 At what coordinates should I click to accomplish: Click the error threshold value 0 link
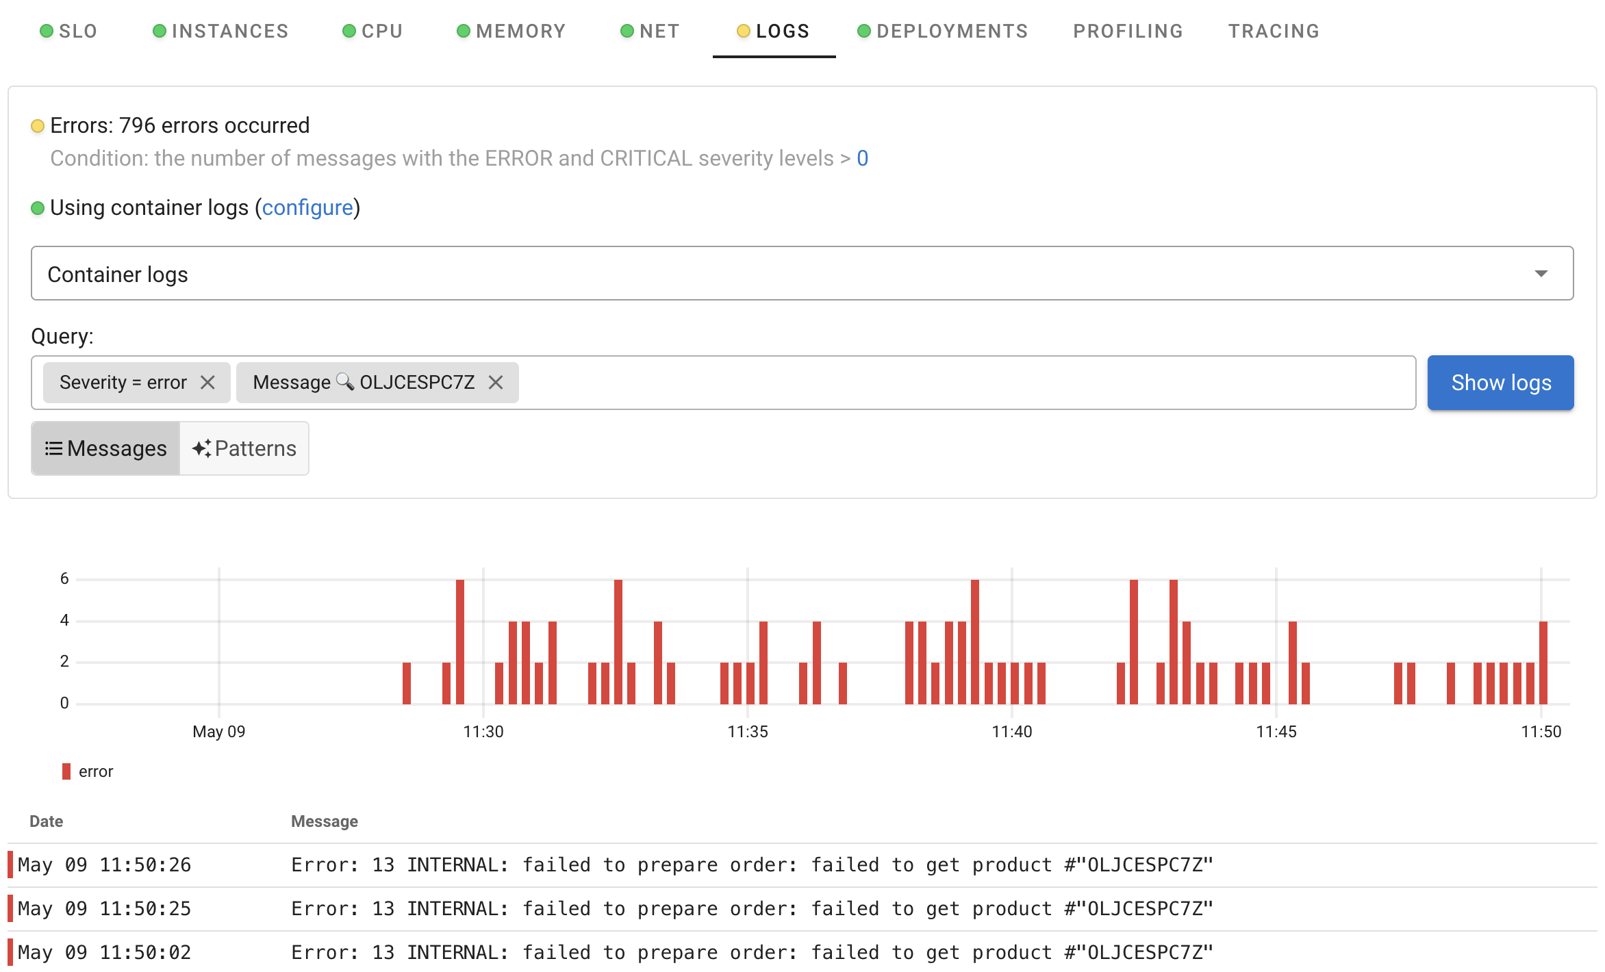click(862, 158)
